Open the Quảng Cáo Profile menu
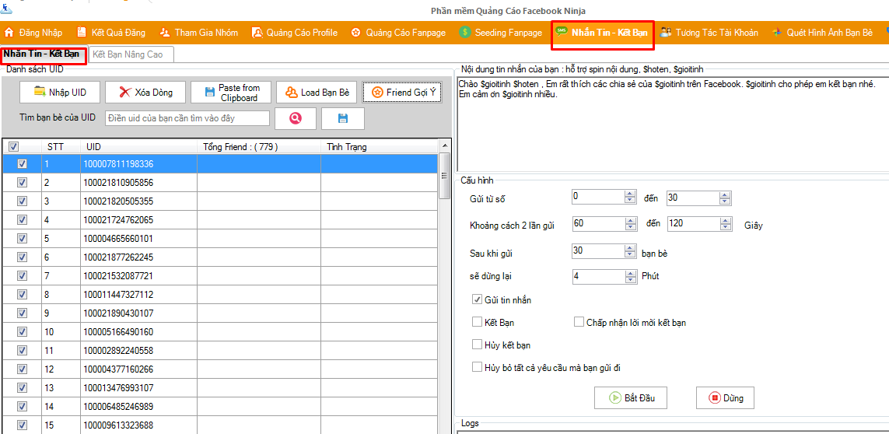 [x=295, y=33]
